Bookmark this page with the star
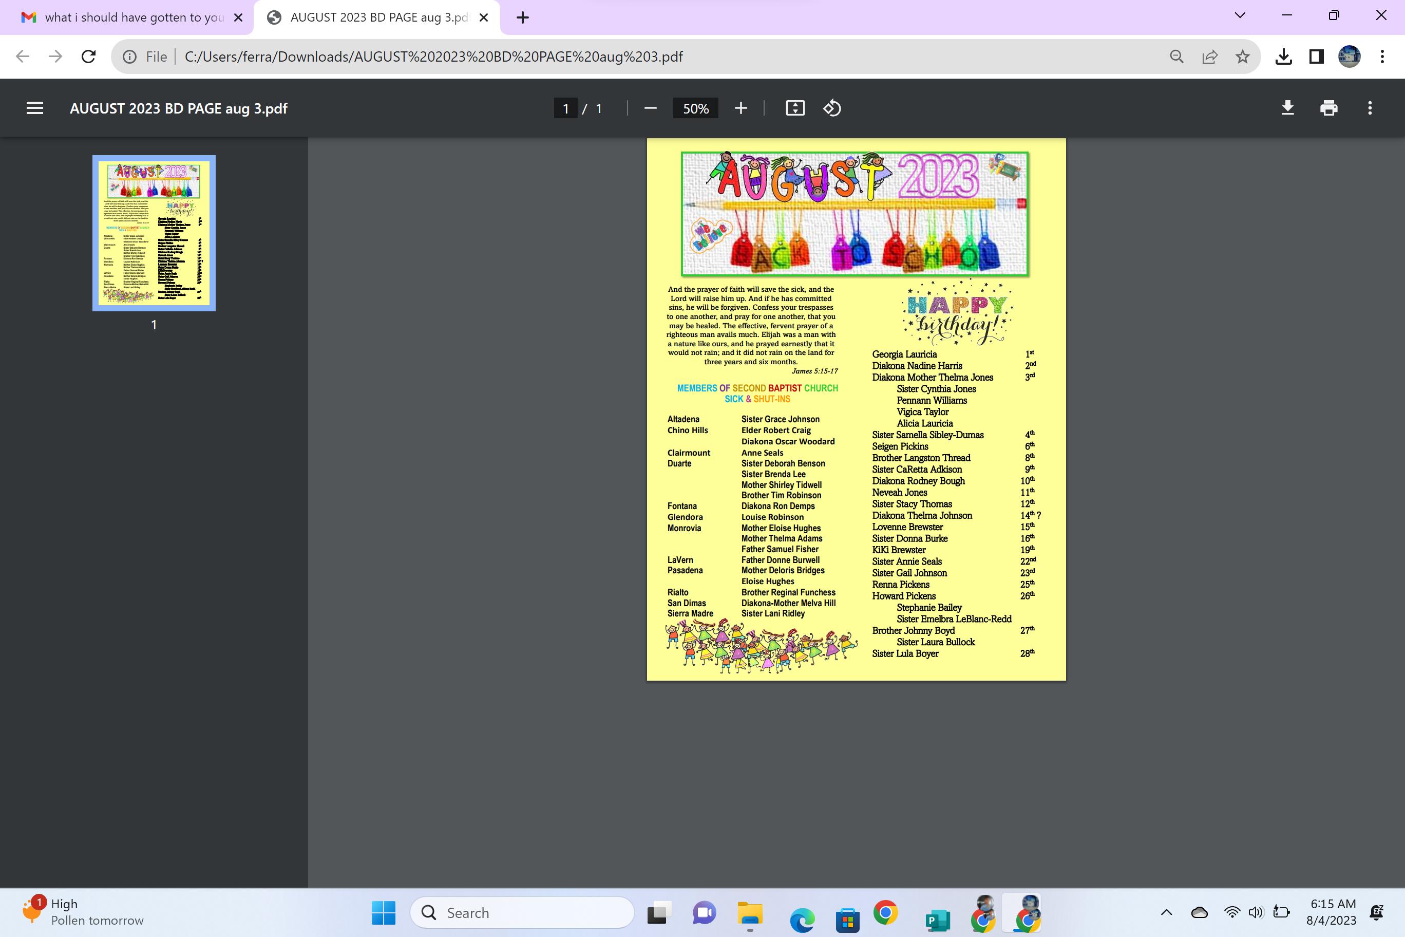This screenshot has height=937, width=1405. coord(1243,57)
